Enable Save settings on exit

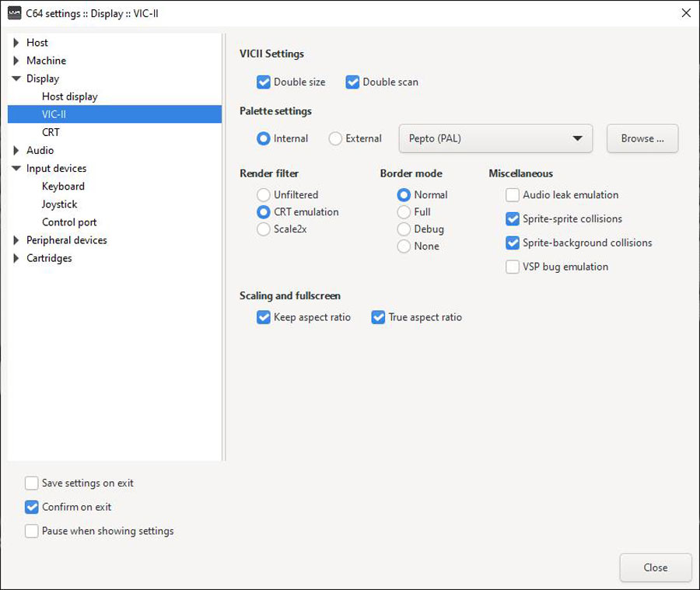tap(31, 483)
